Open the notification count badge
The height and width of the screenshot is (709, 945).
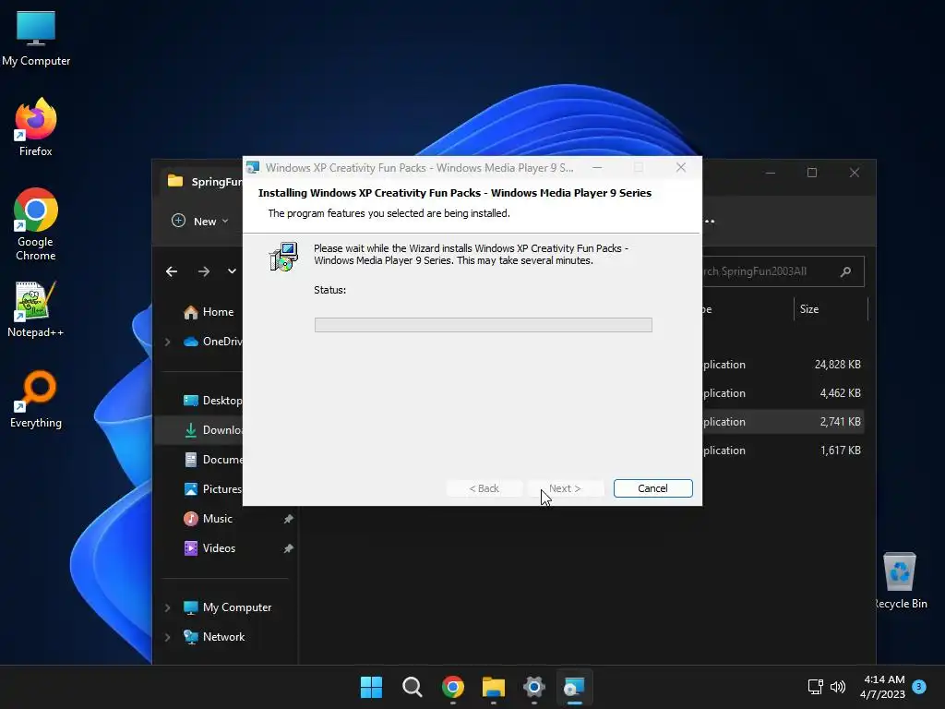[x=919, y=686]
